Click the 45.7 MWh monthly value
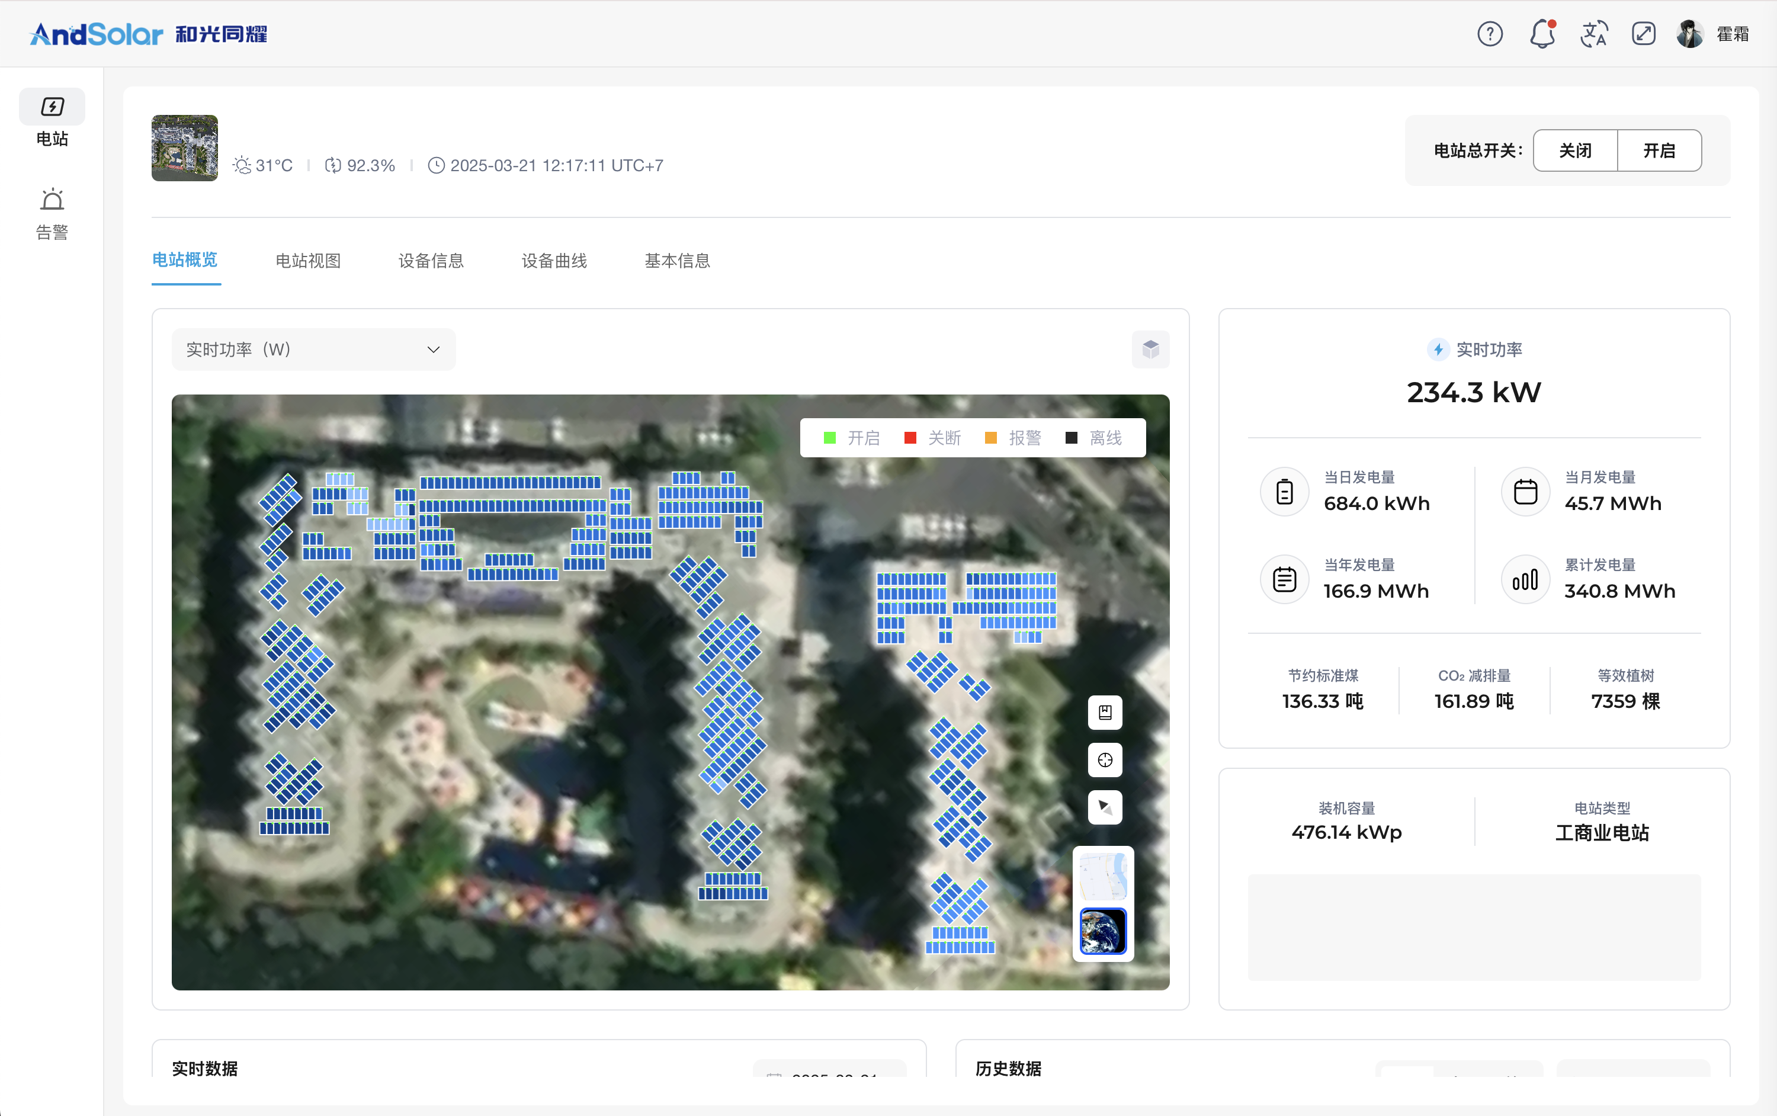 pyautogui.click(x=1613, y=504)
